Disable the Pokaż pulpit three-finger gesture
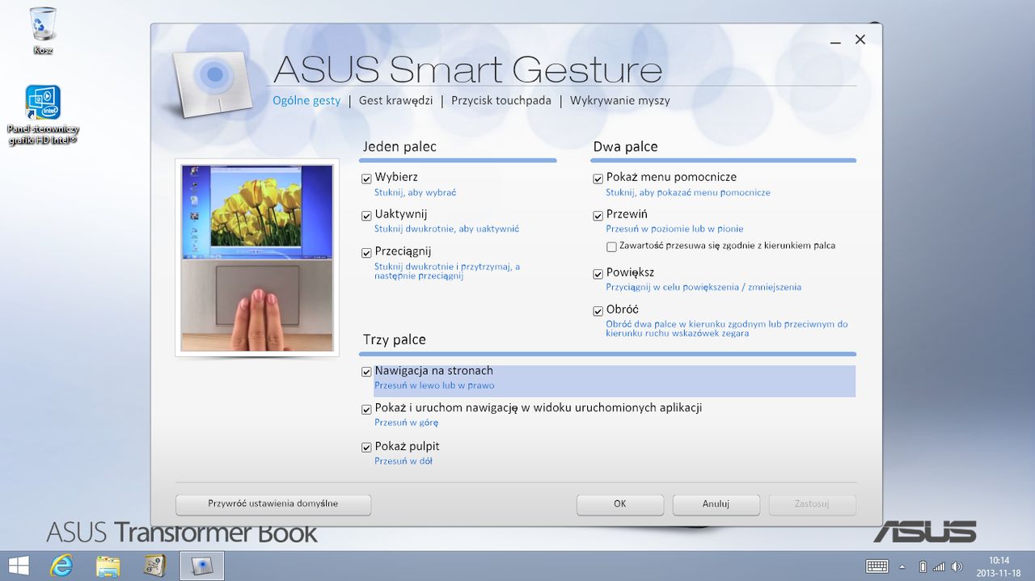Screen dimensions: 1035x581 point(366,448)
